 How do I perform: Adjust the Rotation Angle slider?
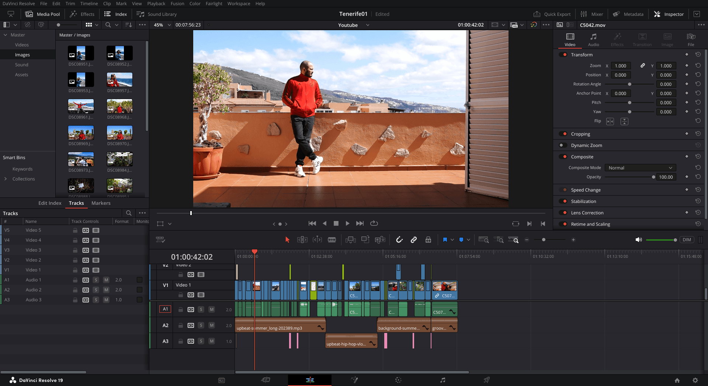[x=629, y=84]
